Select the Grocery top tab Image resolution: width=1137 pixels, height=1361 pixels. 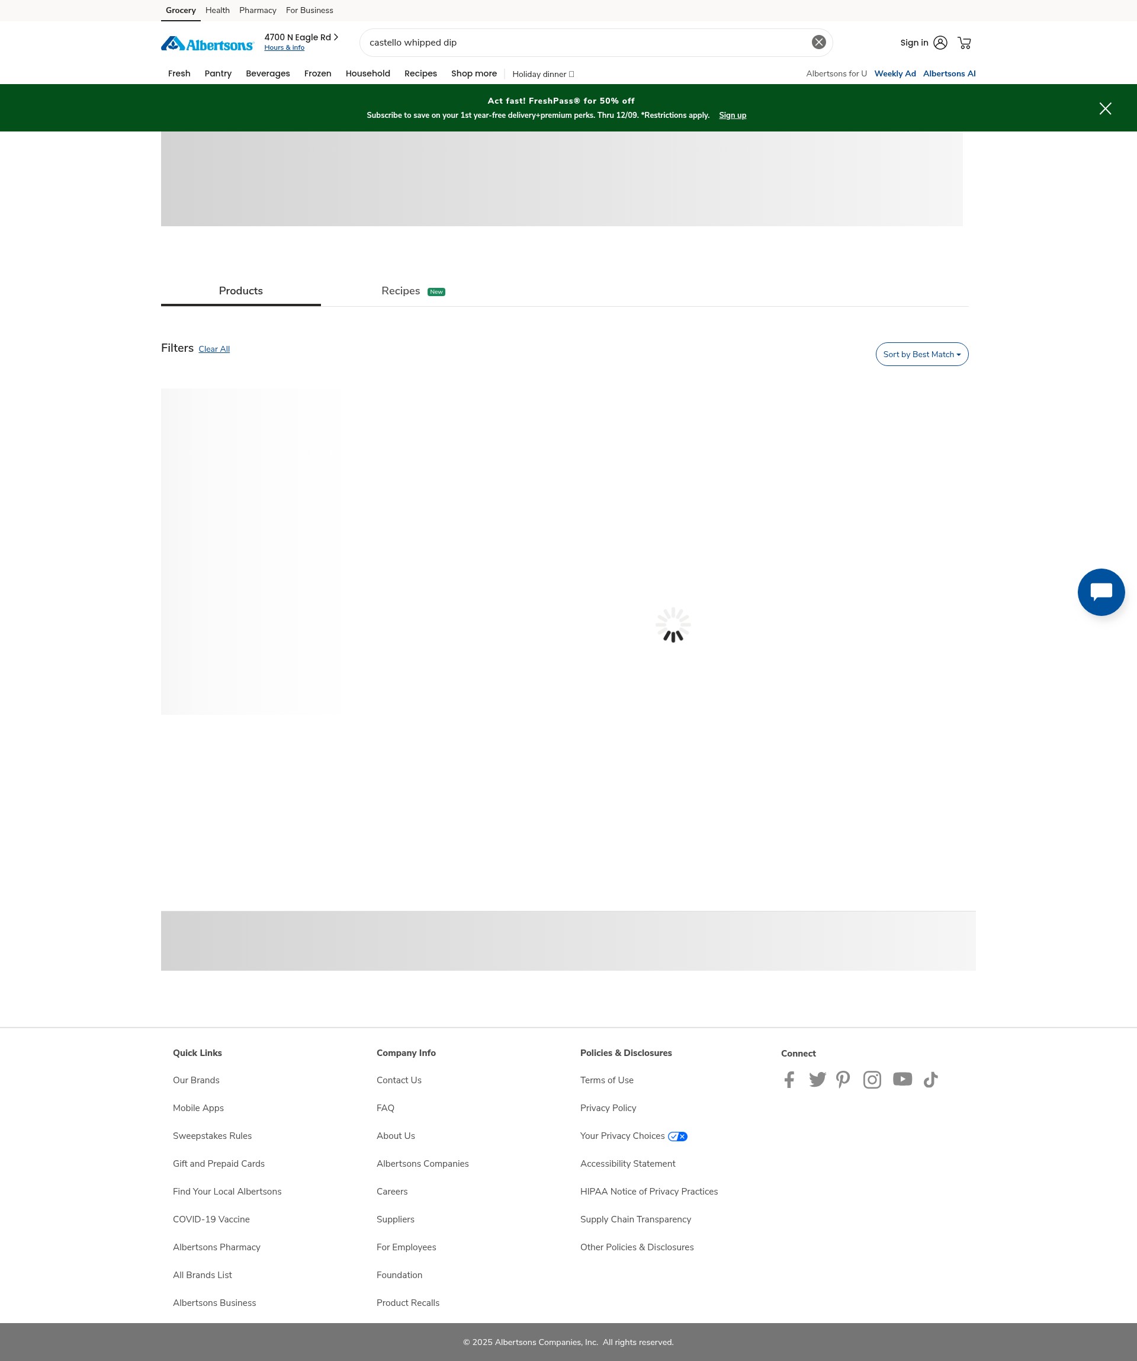(181, 11)
